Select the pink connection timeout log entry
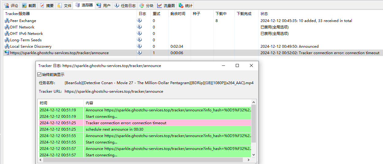 coord(126,123)
